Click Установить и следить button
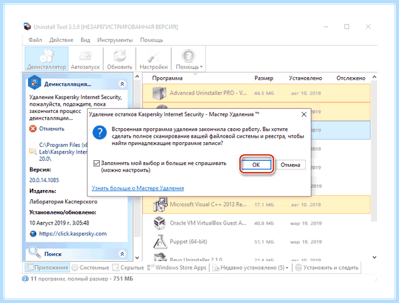 [327, 267]
